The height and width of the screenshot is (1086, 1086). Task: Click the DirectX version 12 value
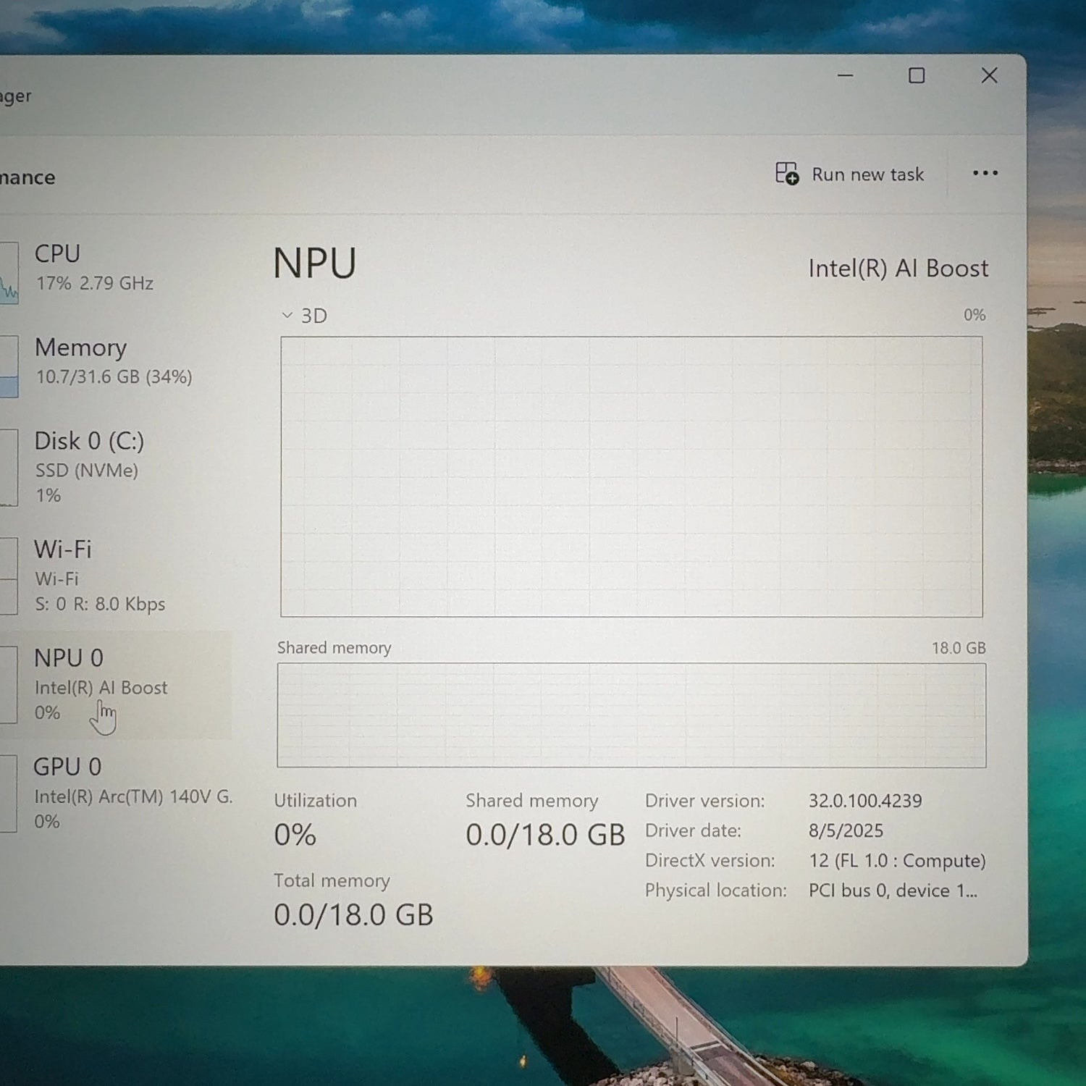pos(896,861)
